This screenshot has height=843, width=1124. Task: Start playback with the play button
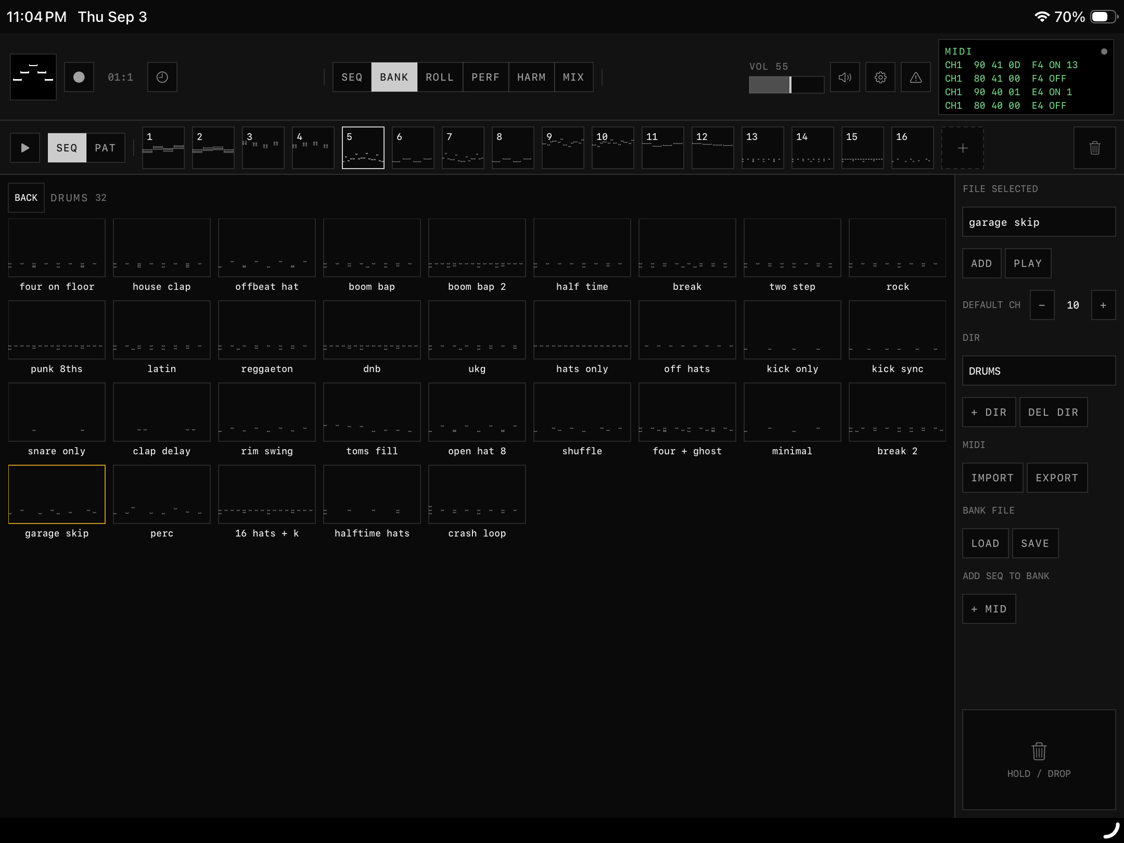[25, 148]
